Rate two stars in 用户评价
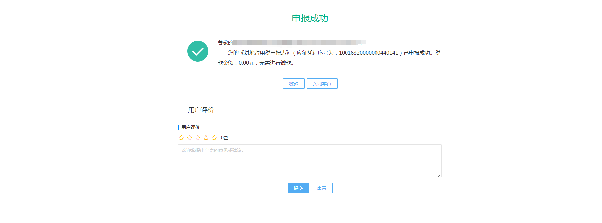This screenshot has width=602, height=223. click(x=189, y=138)
